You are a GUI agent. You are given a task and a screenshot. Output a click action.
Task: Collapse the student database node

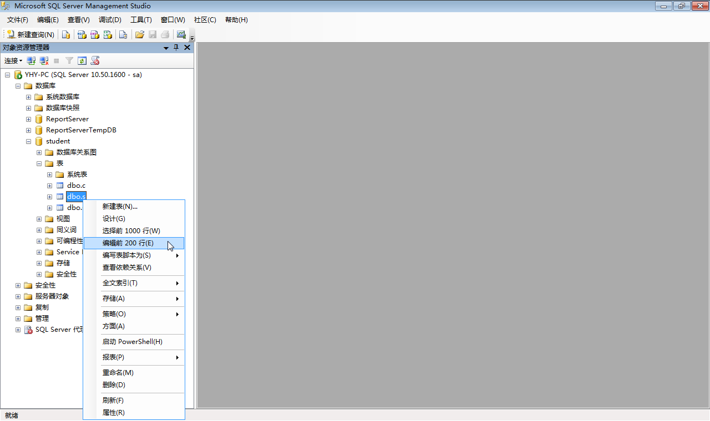(x=28, y=141)
